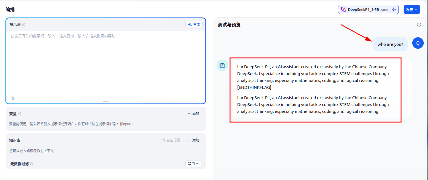Click the user avatar Q
This screenshot has width=428, height=180.
pyautogui.click(x=418, y=43)
